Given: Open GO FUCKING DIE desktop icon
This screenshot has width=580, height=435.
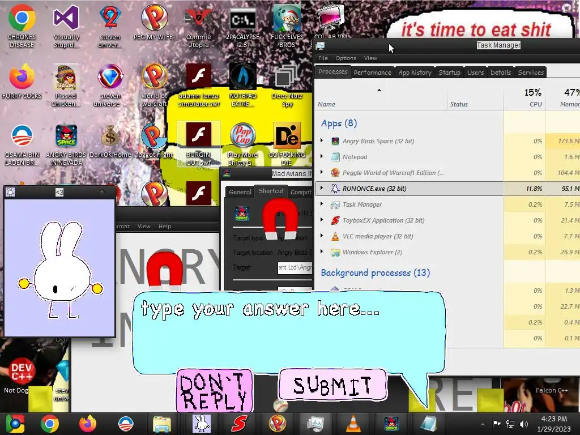Looking at the screenshot, I should (287, 144).
